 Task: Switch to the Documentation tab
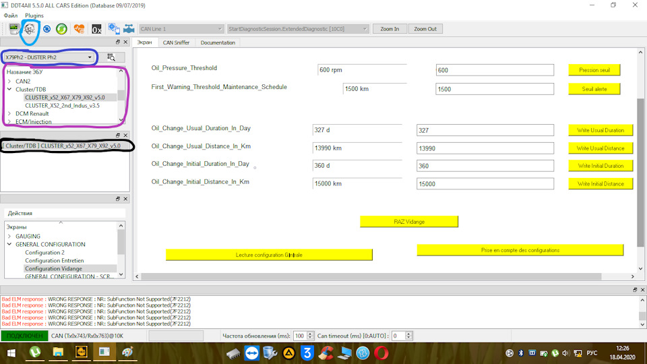point(218,42)
